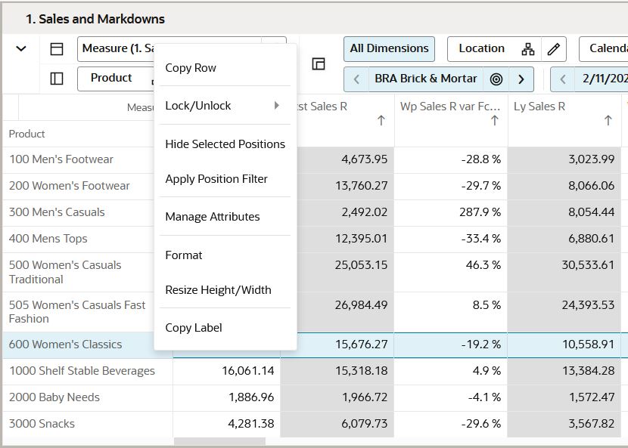
Task: Click the target icon beside BRA Brick & Mortar
Action: click(496, 79)
